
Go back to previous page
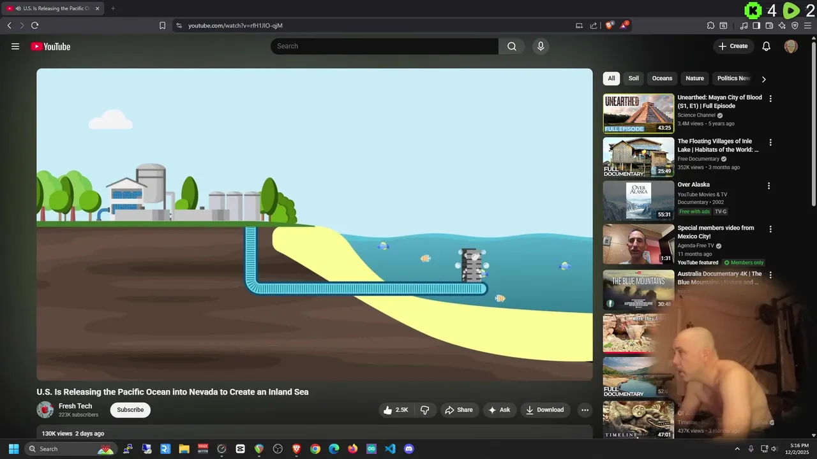pyautogui.click(x=9, y=25)
